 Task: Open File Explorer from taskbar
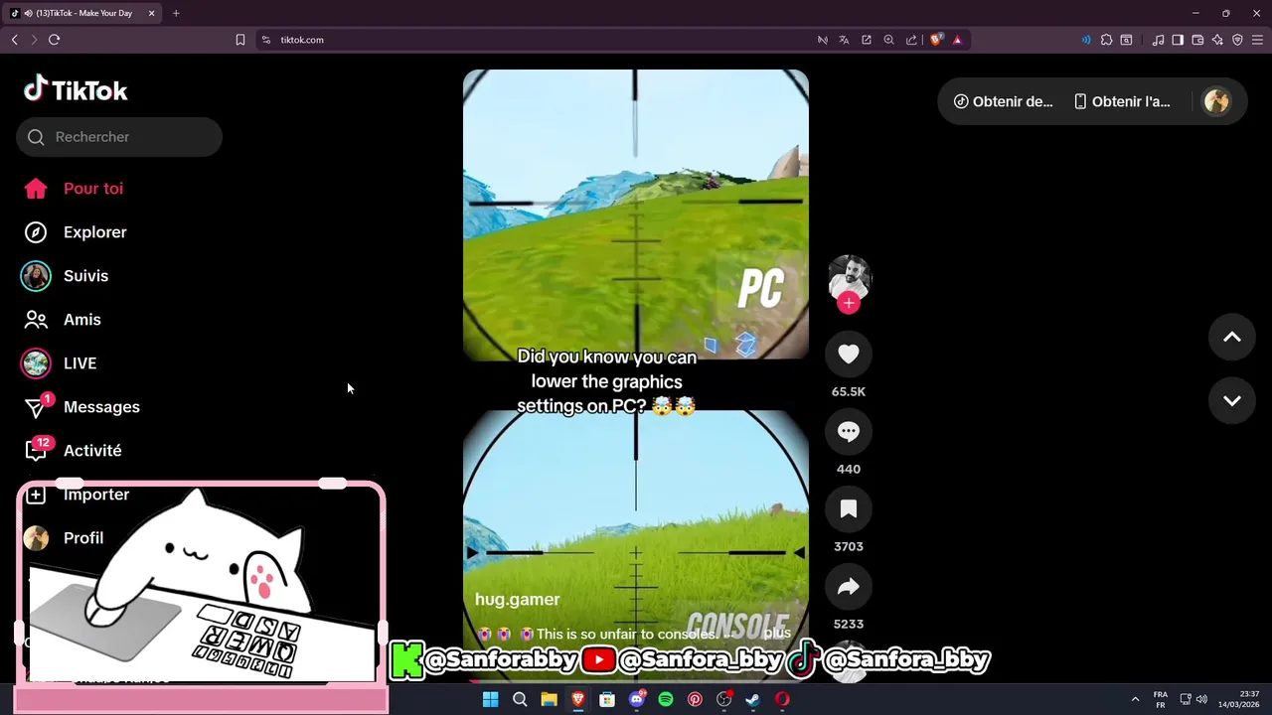pyautogui.click(x=549, y=699)
